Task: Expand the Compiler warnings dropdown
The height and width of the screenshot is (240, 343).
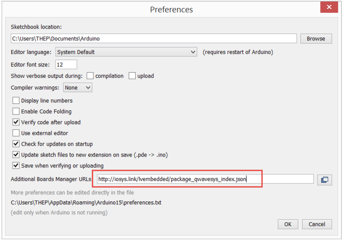Action: [x=78, y=88]
